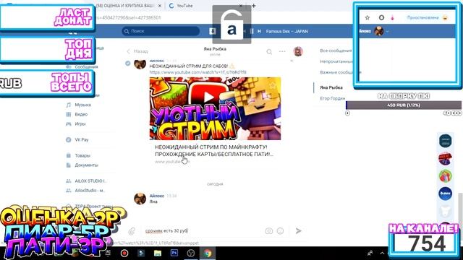463x260 pixels.
Task: Open the НЕОЖИДАННЫЙ СТРИМ ПО МАЙНКРАФТУ title
Action: 214,150
